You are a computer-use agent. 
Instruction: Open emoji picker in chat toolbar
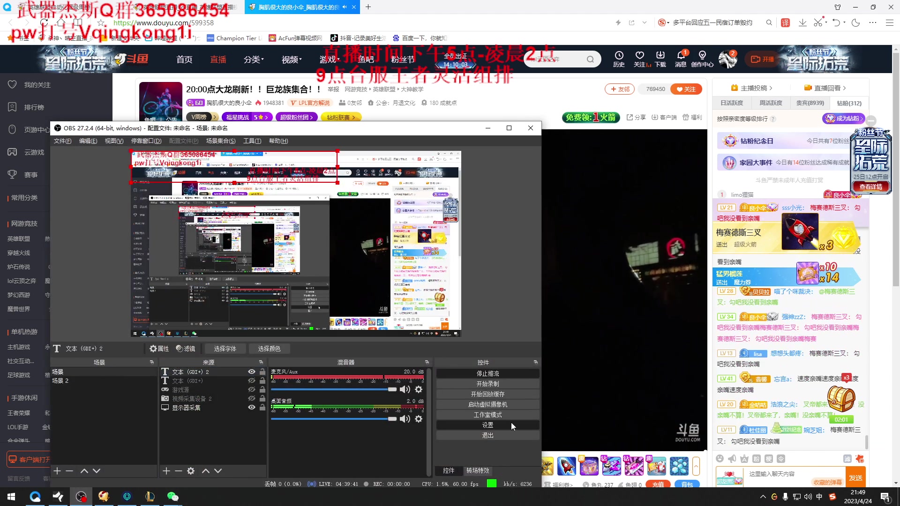pos(720,459)
